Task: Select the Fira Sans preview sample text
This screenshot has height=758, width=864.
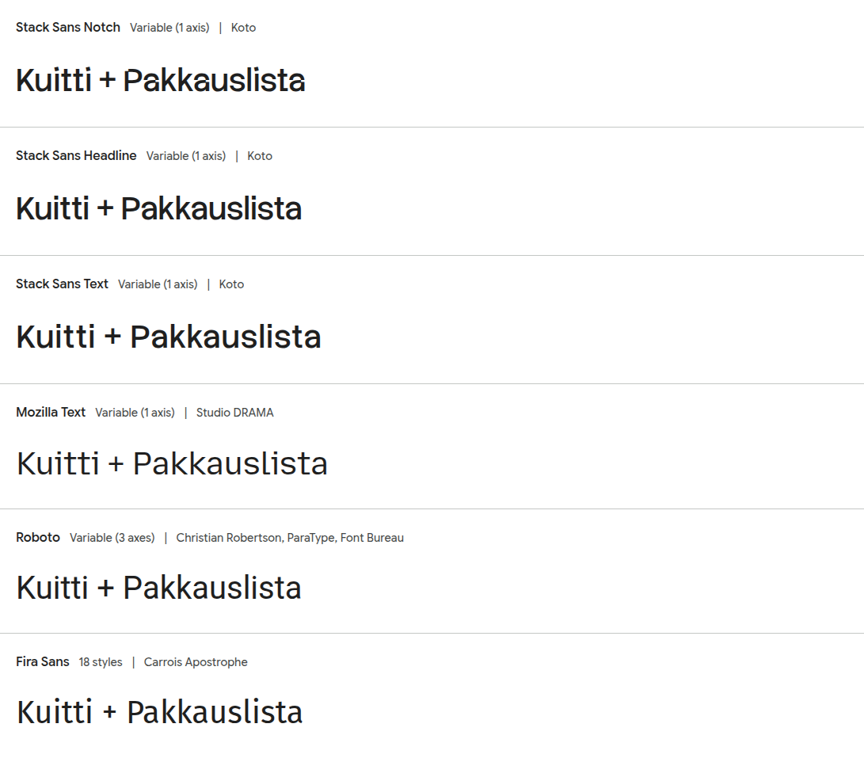Action: click(x=160, y=713)
